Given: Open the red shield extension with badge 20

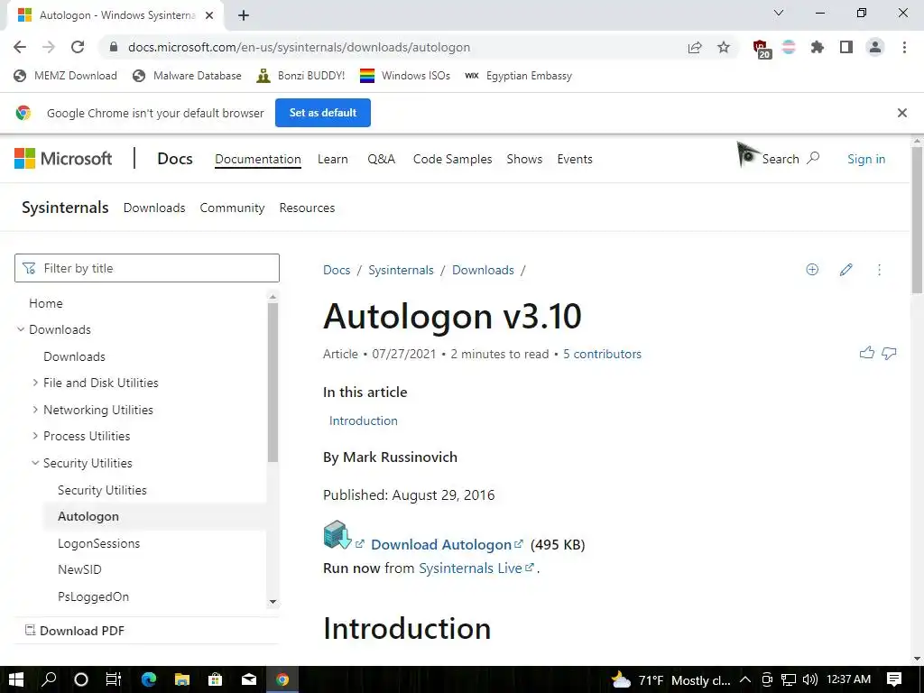Looking at the screenshot, I should (x=761, y=49).
